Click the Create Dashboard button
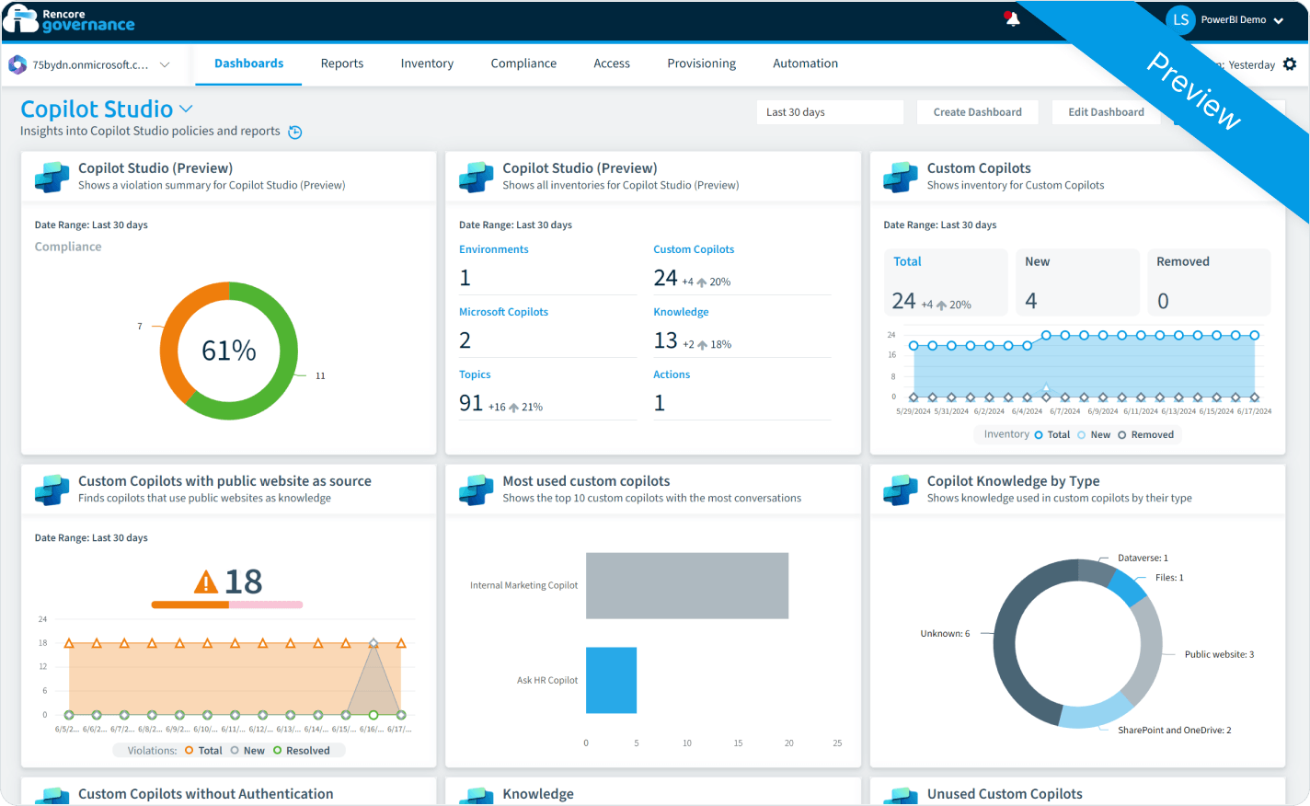This screenshot has height=806, width=1310. pos(977,112)
